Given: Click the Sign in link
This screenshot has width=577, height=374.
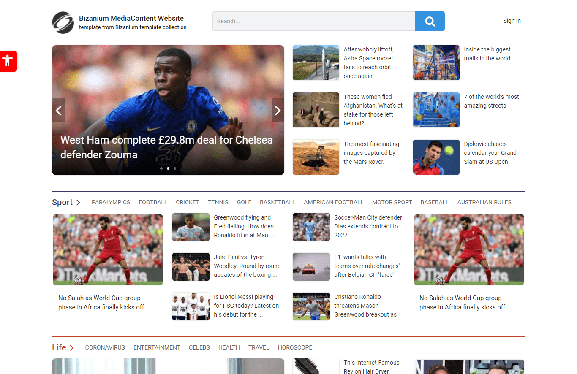Looking at the screenshot, I should (x=512, y=21).
